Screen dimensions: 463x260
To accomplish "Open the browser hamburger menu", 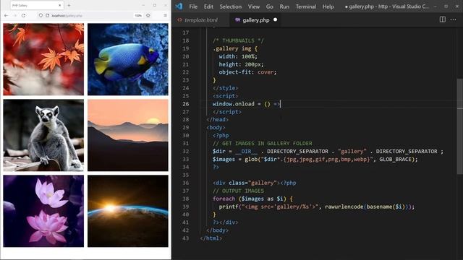I will (x=165, y=15).
